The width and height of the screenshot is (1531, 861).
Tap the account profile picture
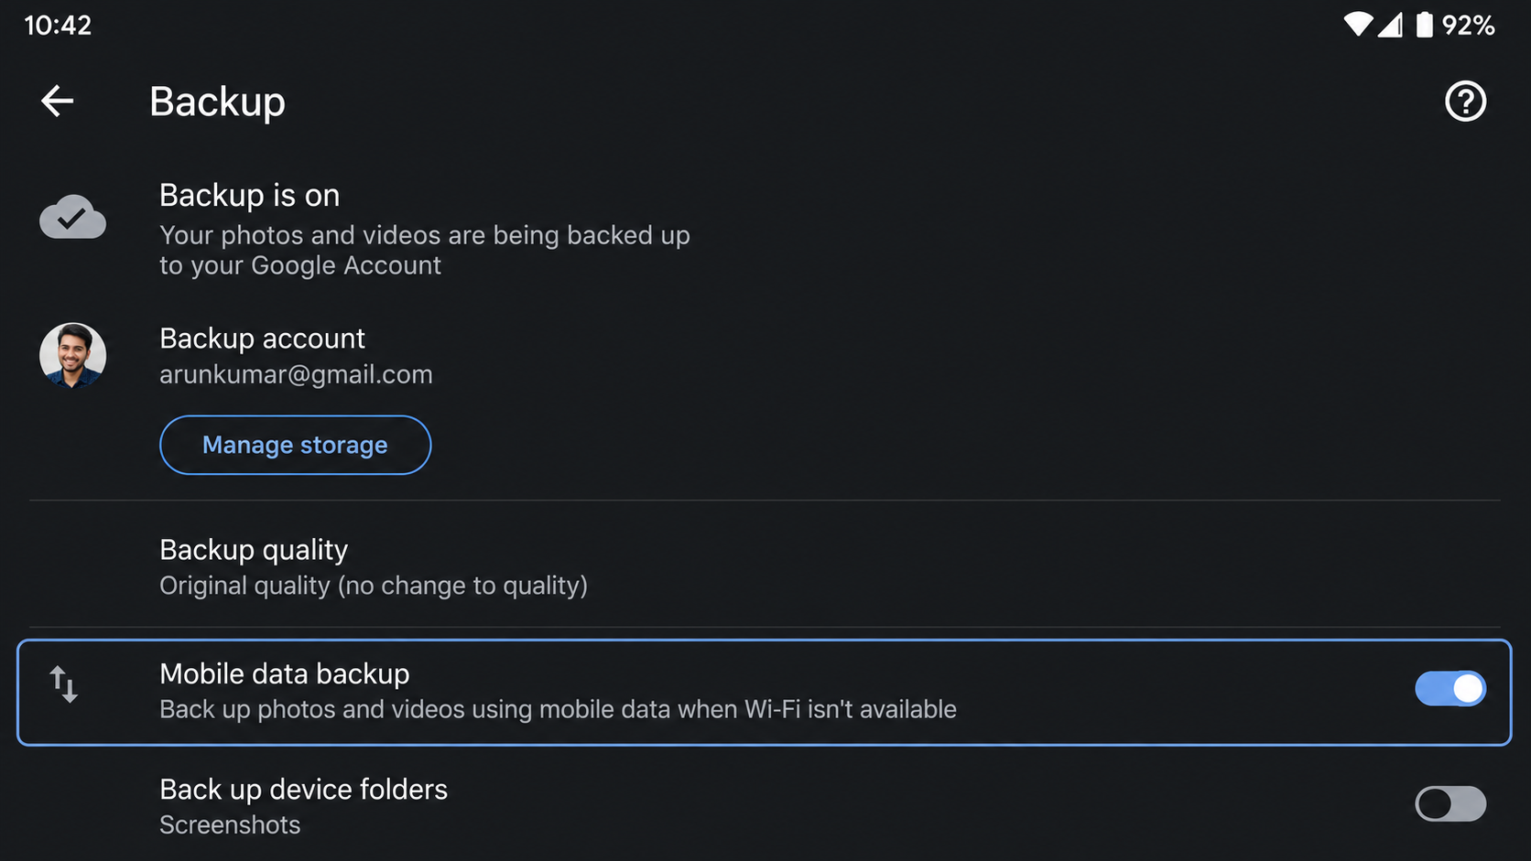coord(72,356)
